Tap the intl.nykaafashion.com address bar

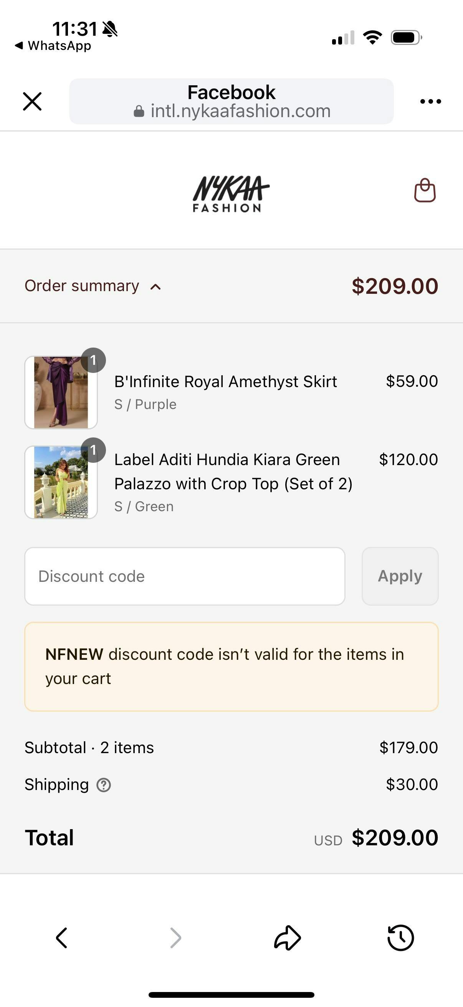tap(231, 102)
